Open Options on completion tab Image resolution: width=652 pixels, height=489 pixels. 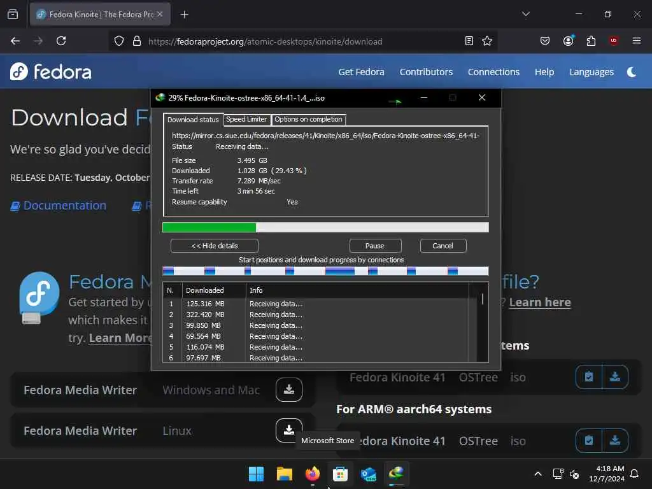pyautogui.click(x=308, y=119)
